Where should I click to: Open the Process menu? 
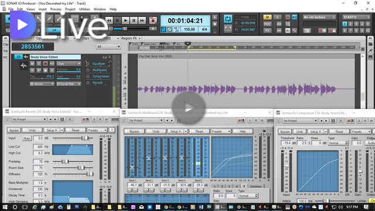click(56, 9)
